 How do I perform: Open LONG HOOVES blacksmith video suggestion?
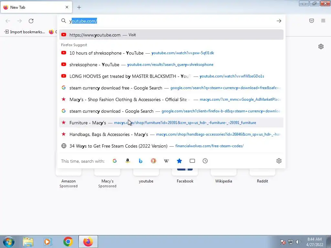171,76
